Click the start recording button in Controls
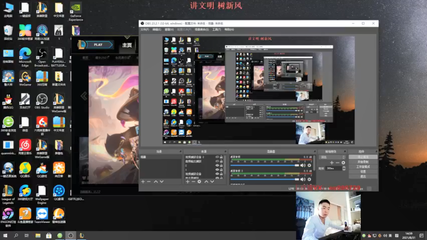Viewport: 427px width, 240px height. 363,162
